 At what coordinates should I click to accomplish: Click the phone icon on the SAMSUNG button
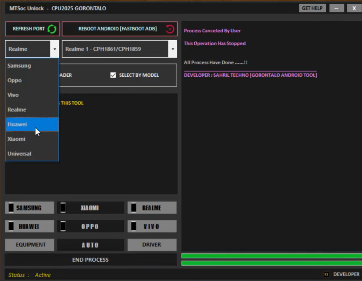pos(11,208)
